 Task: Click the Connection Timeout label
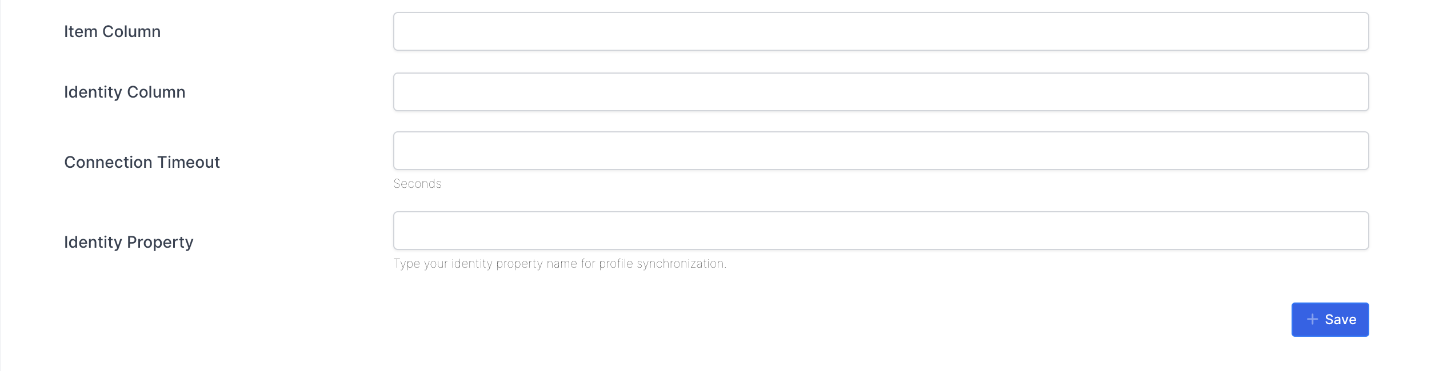tap(142, 162)
